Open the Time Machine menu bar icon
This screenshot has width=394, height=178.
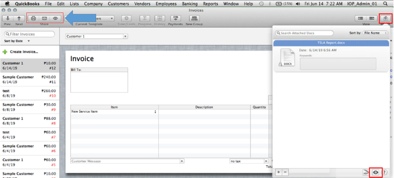point(261,4)
